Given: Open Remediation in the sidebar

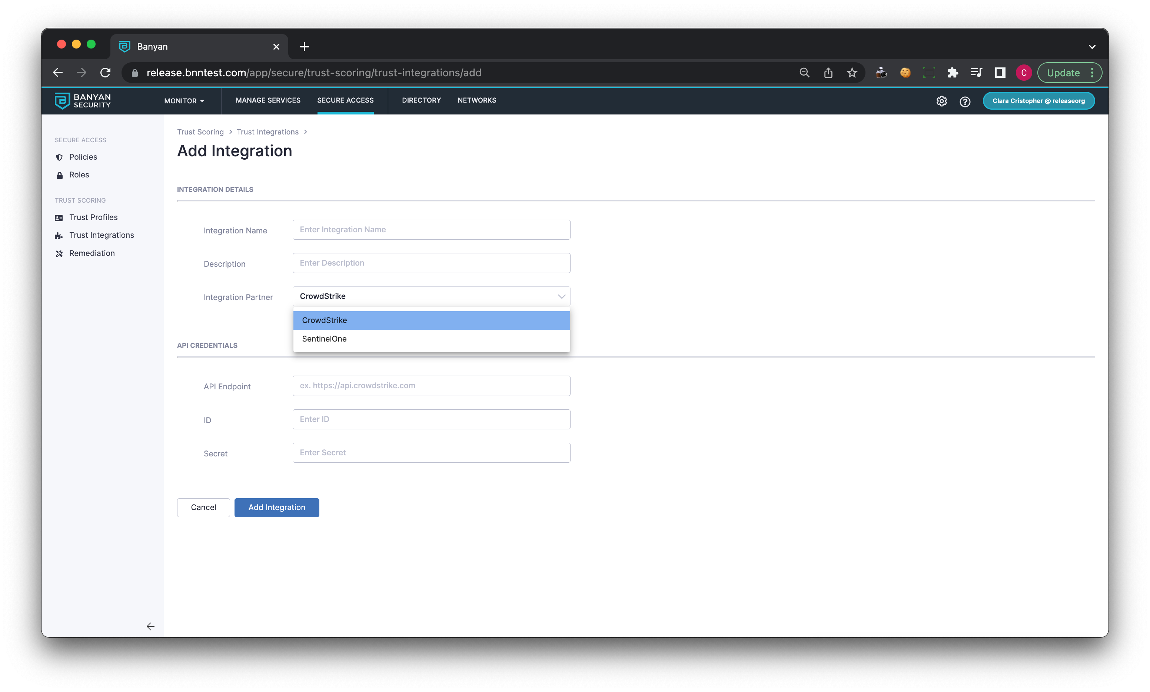Looking at the screenshot, I should tap(92, 253).
